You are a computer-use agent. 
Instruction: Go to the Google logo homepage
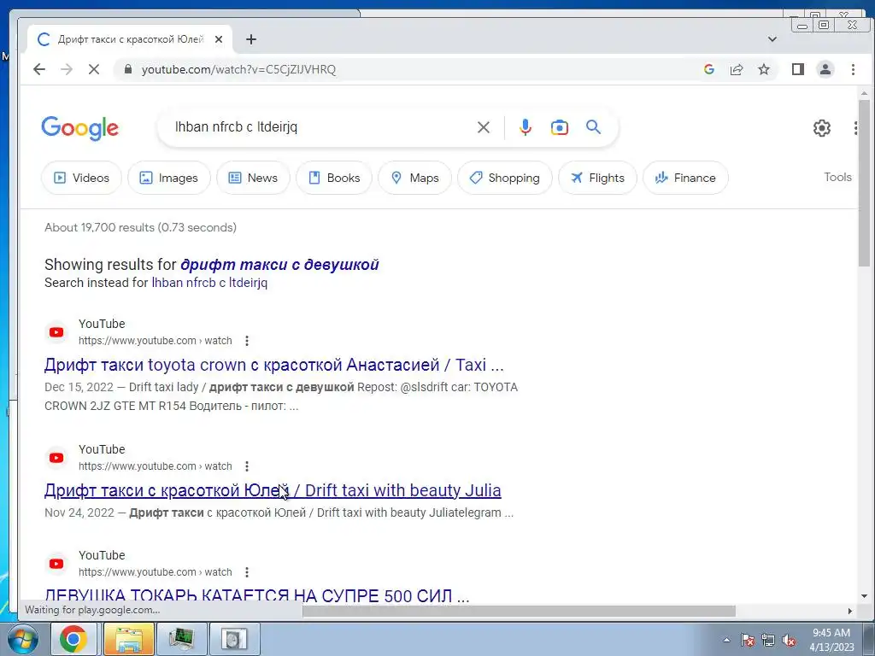(79, 128)
